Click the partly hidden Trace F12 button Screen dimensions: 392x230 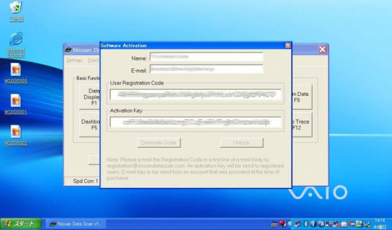click(302, 125)
